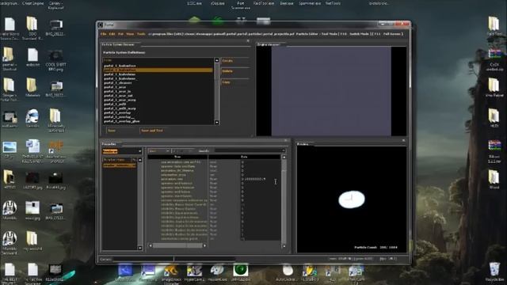Open the small dropdown in the properties toolbar

coord(159,151)
